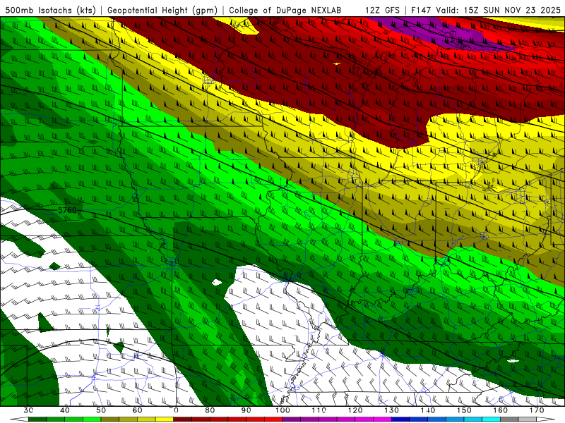Viewport: 565px width, 423px height.
Task: Click the 'Valid: 15Z SUN NOV 23 2025' text
Action: point(499,10)
